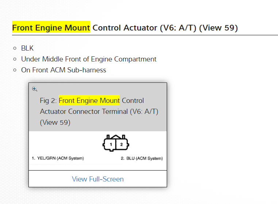Click the YEL/GRN (ACM System) pin label
Viewport: 278px width, 204px height.
point(58,158)
